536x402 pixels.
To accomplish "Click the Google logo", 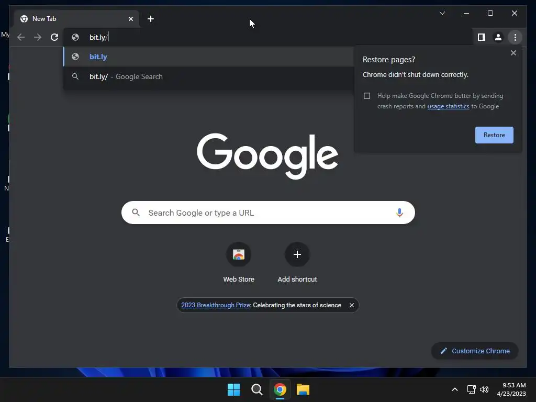I will click(x=267, y=156).
